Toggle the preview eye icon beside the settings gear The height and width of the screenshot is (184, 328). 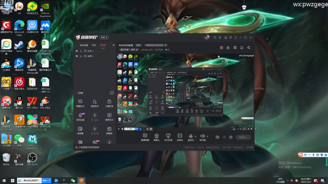(x=224, y=137)
